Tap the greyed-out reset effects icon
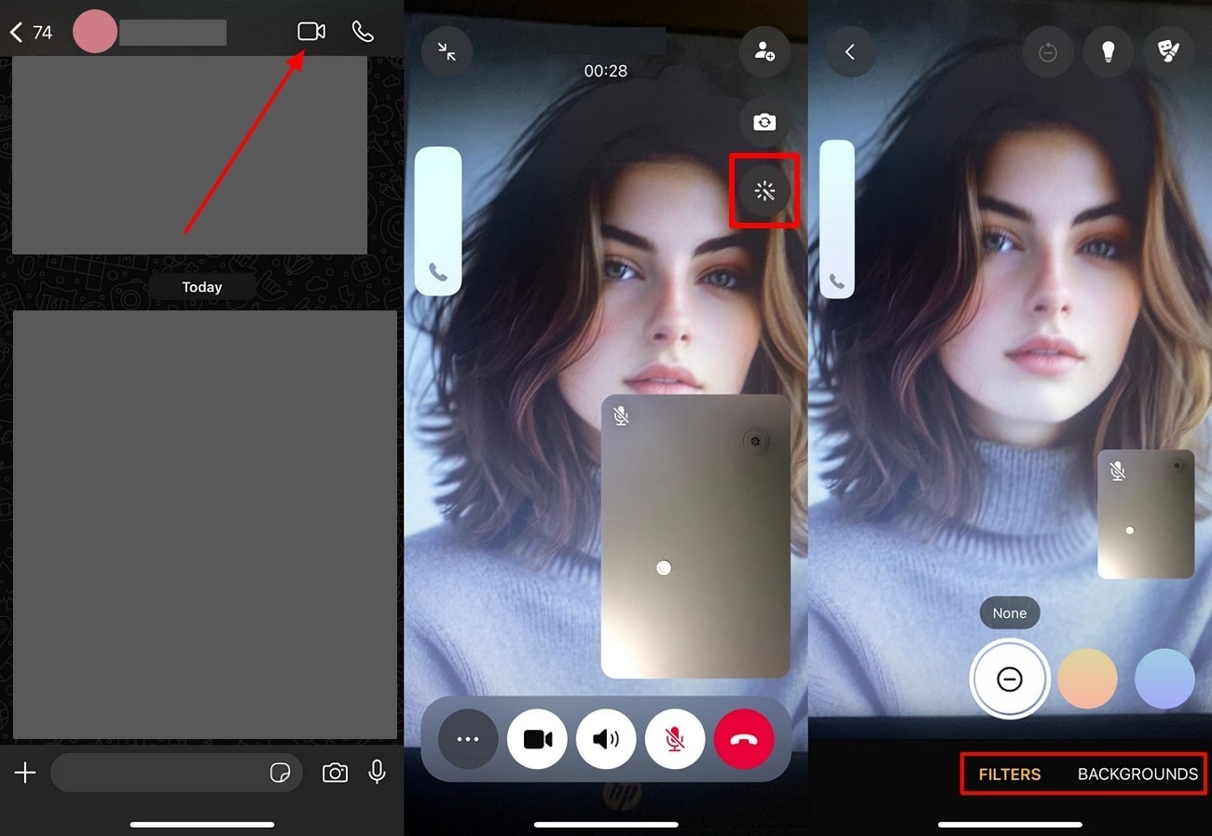 pyautogui.click(x=1048, y=52)
